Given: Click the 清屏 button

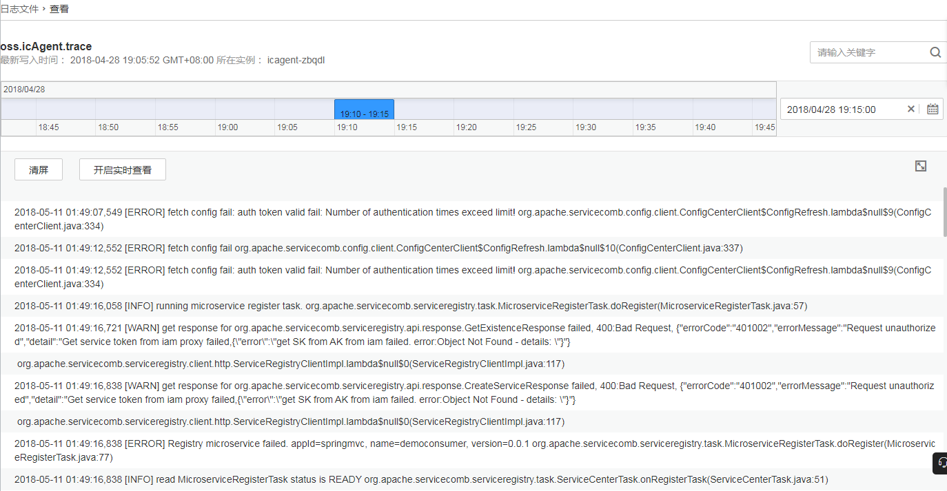Looking at the screenshot, I should tap(39, 170).
